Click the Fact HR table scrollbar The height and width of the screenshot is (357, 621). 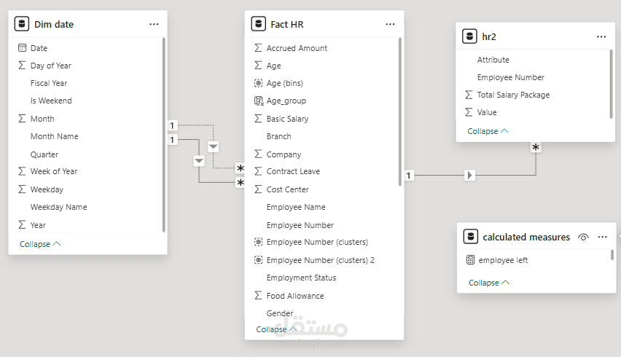(400, 109)
